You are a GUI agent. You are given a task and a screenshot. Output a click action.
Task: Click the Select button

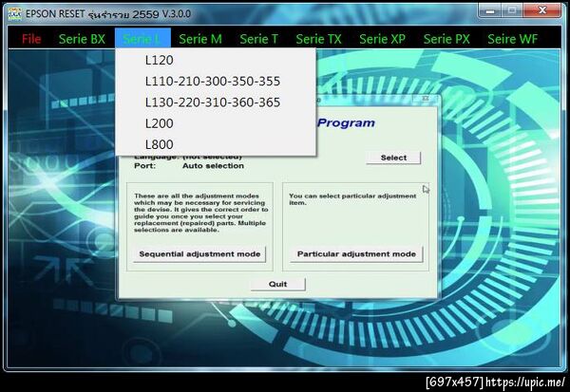point(393,158)
